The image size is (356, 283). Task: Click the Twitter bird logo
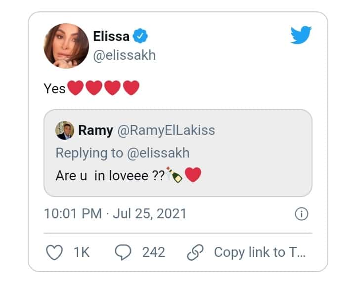301,35
